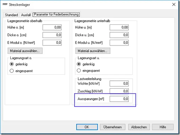This screenshot has width=180, height=135.
Task: Open Material auswählen for Lagergeometrie oberhalb
Action: pyautogui.click(x=25, y=51)
